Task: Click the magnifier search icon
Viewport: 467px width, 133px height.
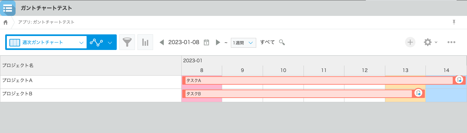Action: tap(282, 42)
